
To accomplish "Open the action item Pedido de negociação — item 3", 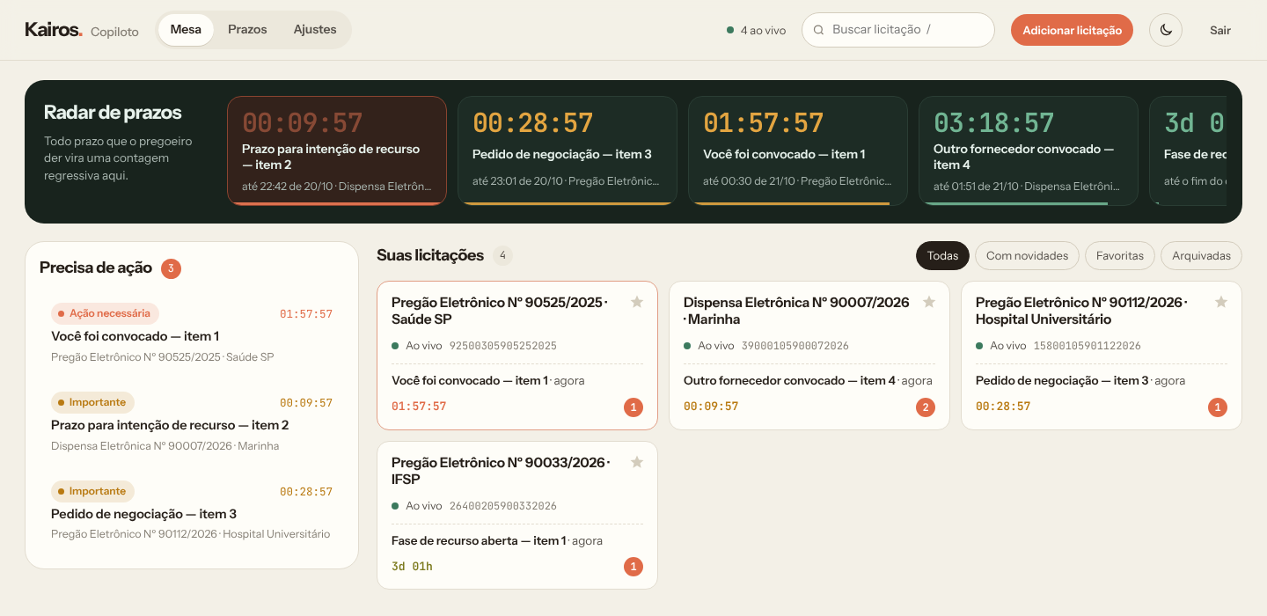I will click(x=192, y=513).
